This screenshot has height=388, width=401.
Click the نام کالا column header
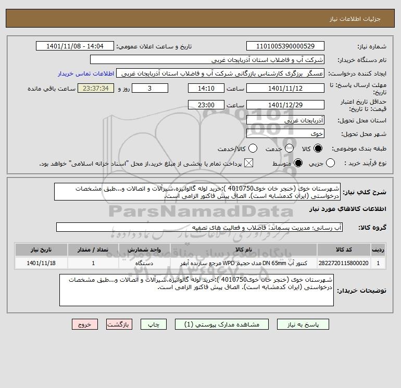(244, 249)
